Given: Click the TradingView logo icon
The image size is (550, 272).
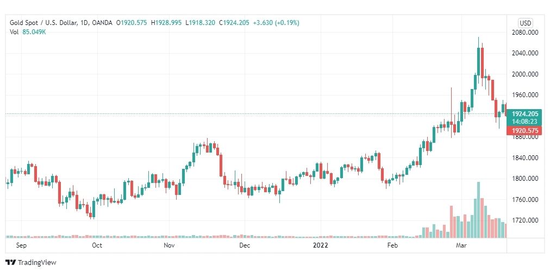Looking at the screenshot, I should tap(10, 262).
